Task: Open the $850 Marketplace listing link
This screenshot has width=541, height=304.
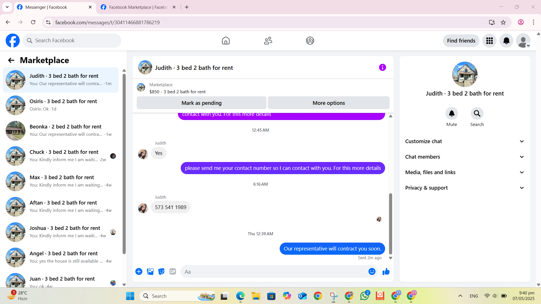Action: coord(177,92)
